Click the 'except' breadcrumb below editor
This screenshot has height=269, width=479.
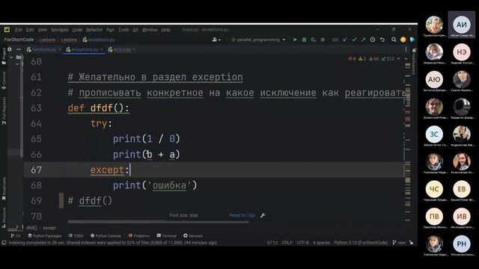[49, 228]
